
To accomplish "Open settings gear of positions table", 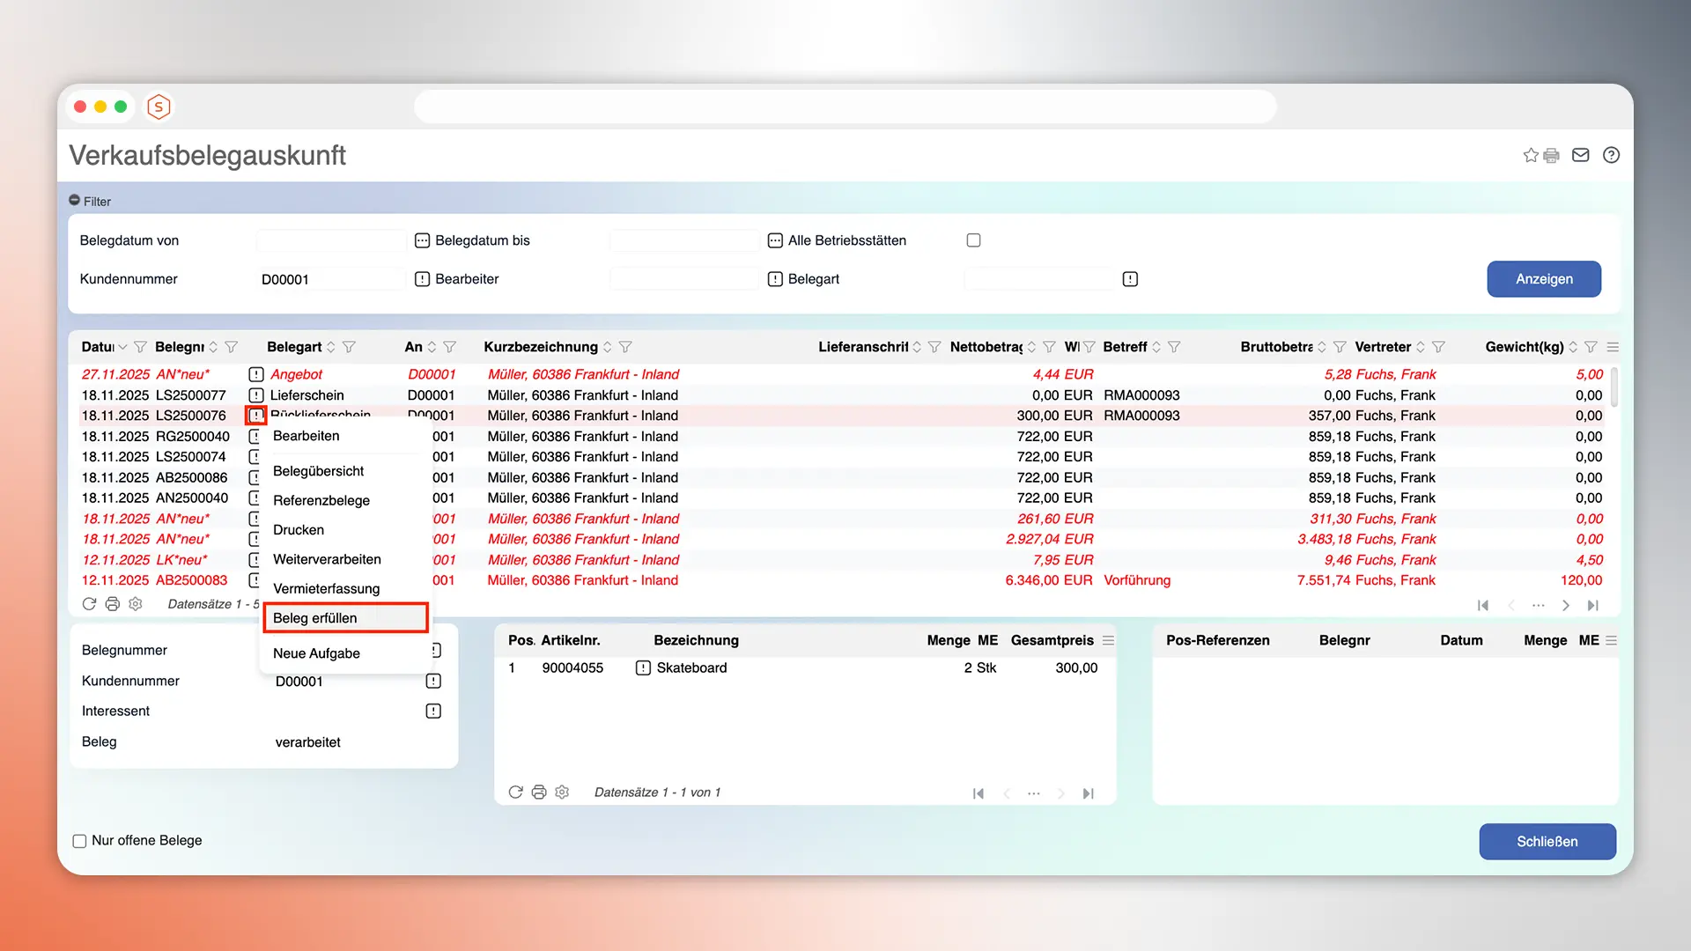I will pos(562,792).
